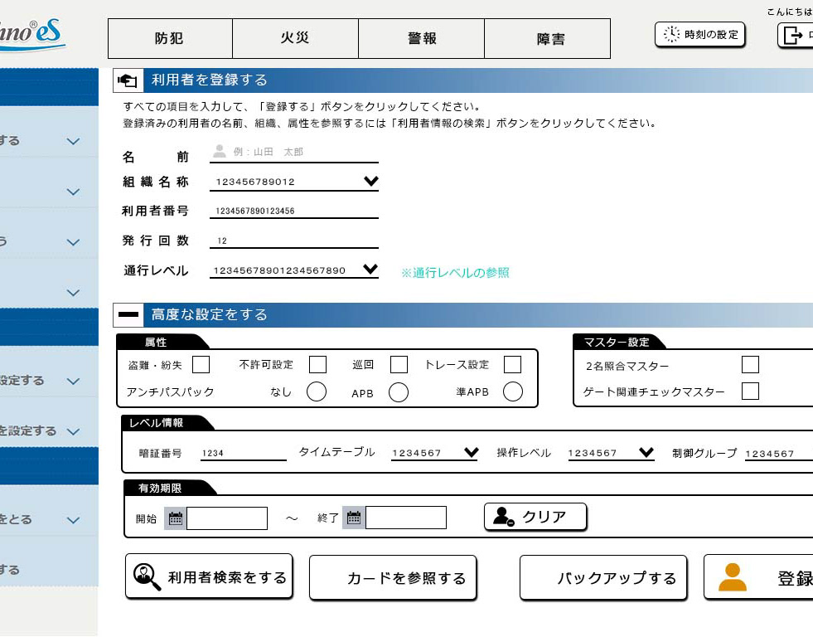Expand the sidebar chevron below the first する item

(x=73, y=192)
